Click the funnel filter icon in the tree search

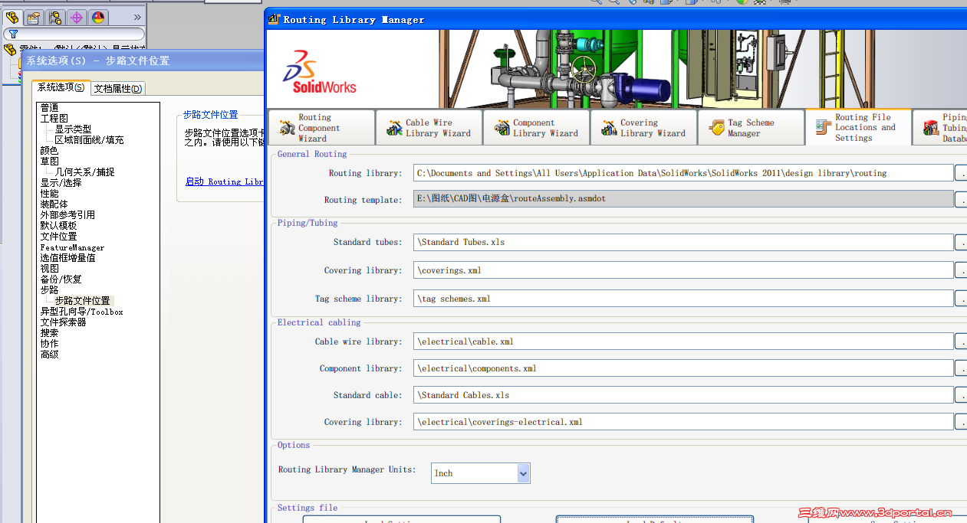coord(13,34)
